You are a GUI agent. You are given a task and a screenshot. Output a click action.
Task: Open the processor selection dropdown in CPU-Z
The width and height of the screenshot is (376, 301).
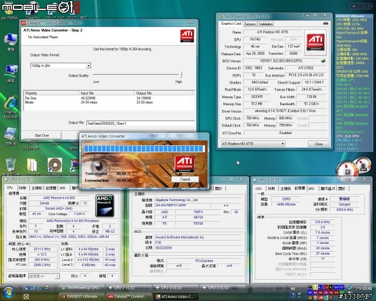[x=43, y=276]
